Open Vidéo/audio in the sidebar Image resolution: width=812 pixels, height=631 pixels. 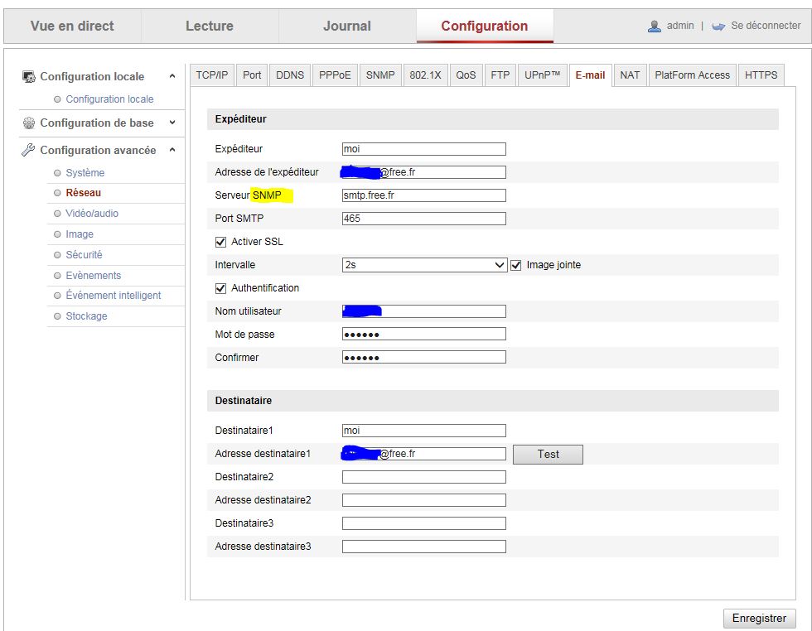(x=92, y=214)
